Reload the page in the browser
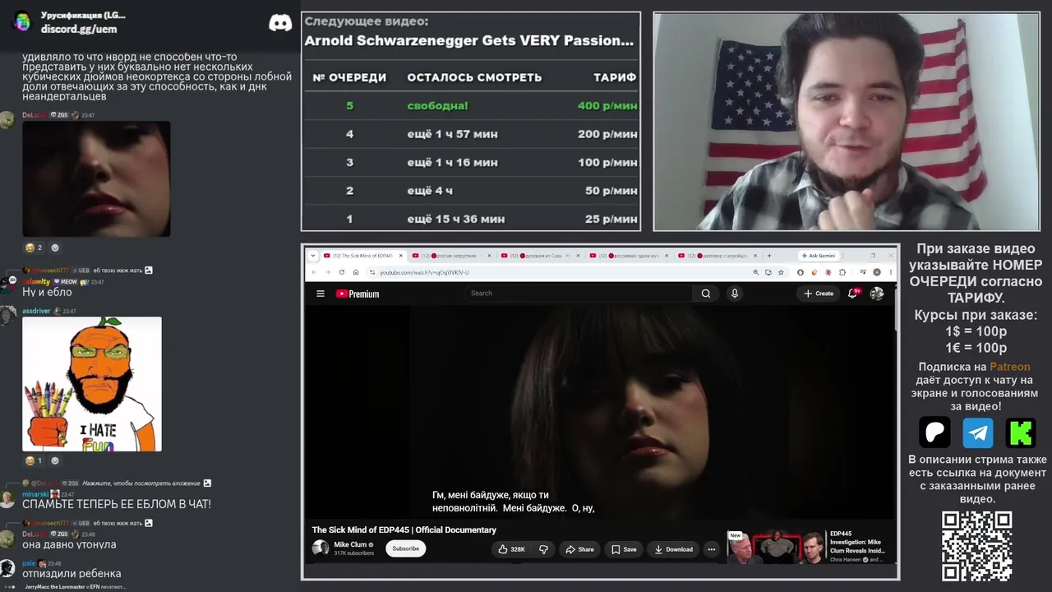This screenshot has height=592, width=1052. coord(341,272)
